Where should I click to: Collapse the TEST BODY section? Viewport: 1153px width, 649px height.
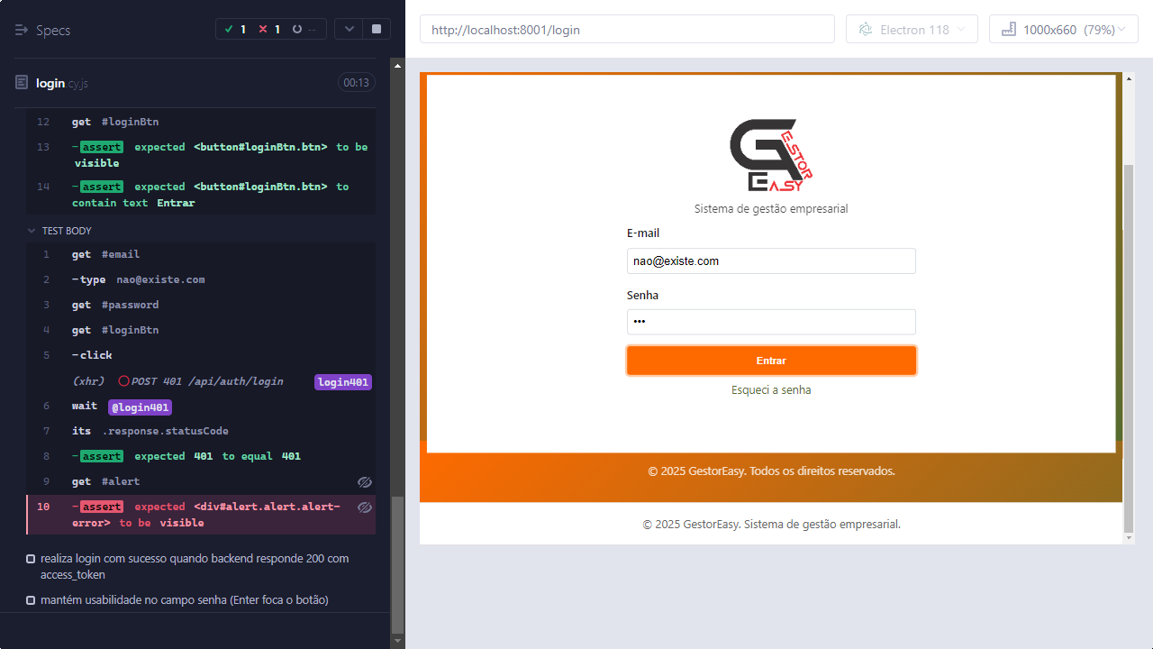point(32,231)
